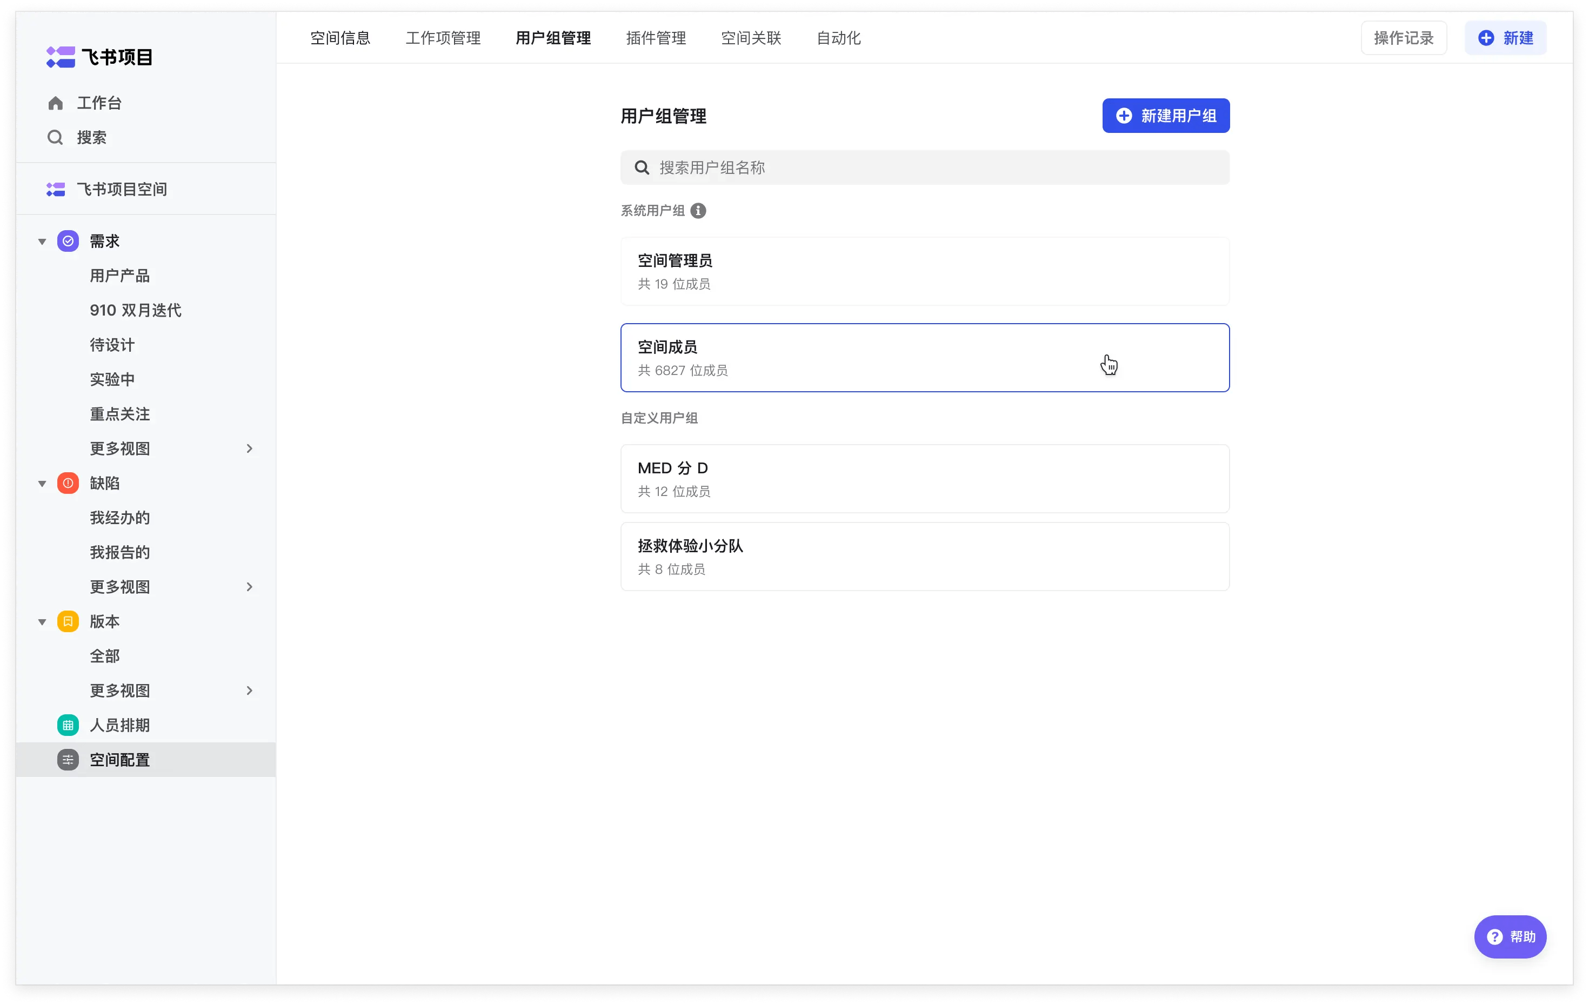Open 我报告的 defects view
1589x1005 pixels.
coord(120,552)
